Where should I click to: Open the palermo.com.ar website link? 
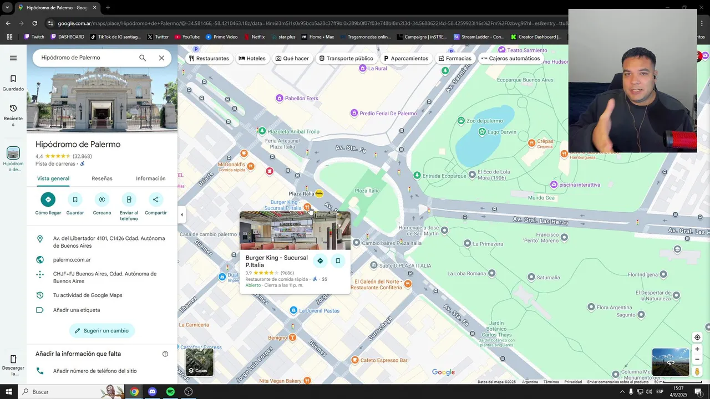(x=72, y=260)
